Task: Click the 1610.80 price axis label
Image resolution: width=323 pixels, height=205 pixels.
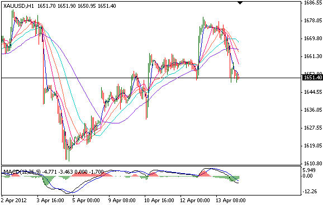Action: pos(313,164)
